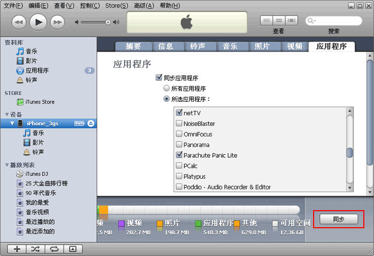Adjust the volume slider knob

[108, 22]
